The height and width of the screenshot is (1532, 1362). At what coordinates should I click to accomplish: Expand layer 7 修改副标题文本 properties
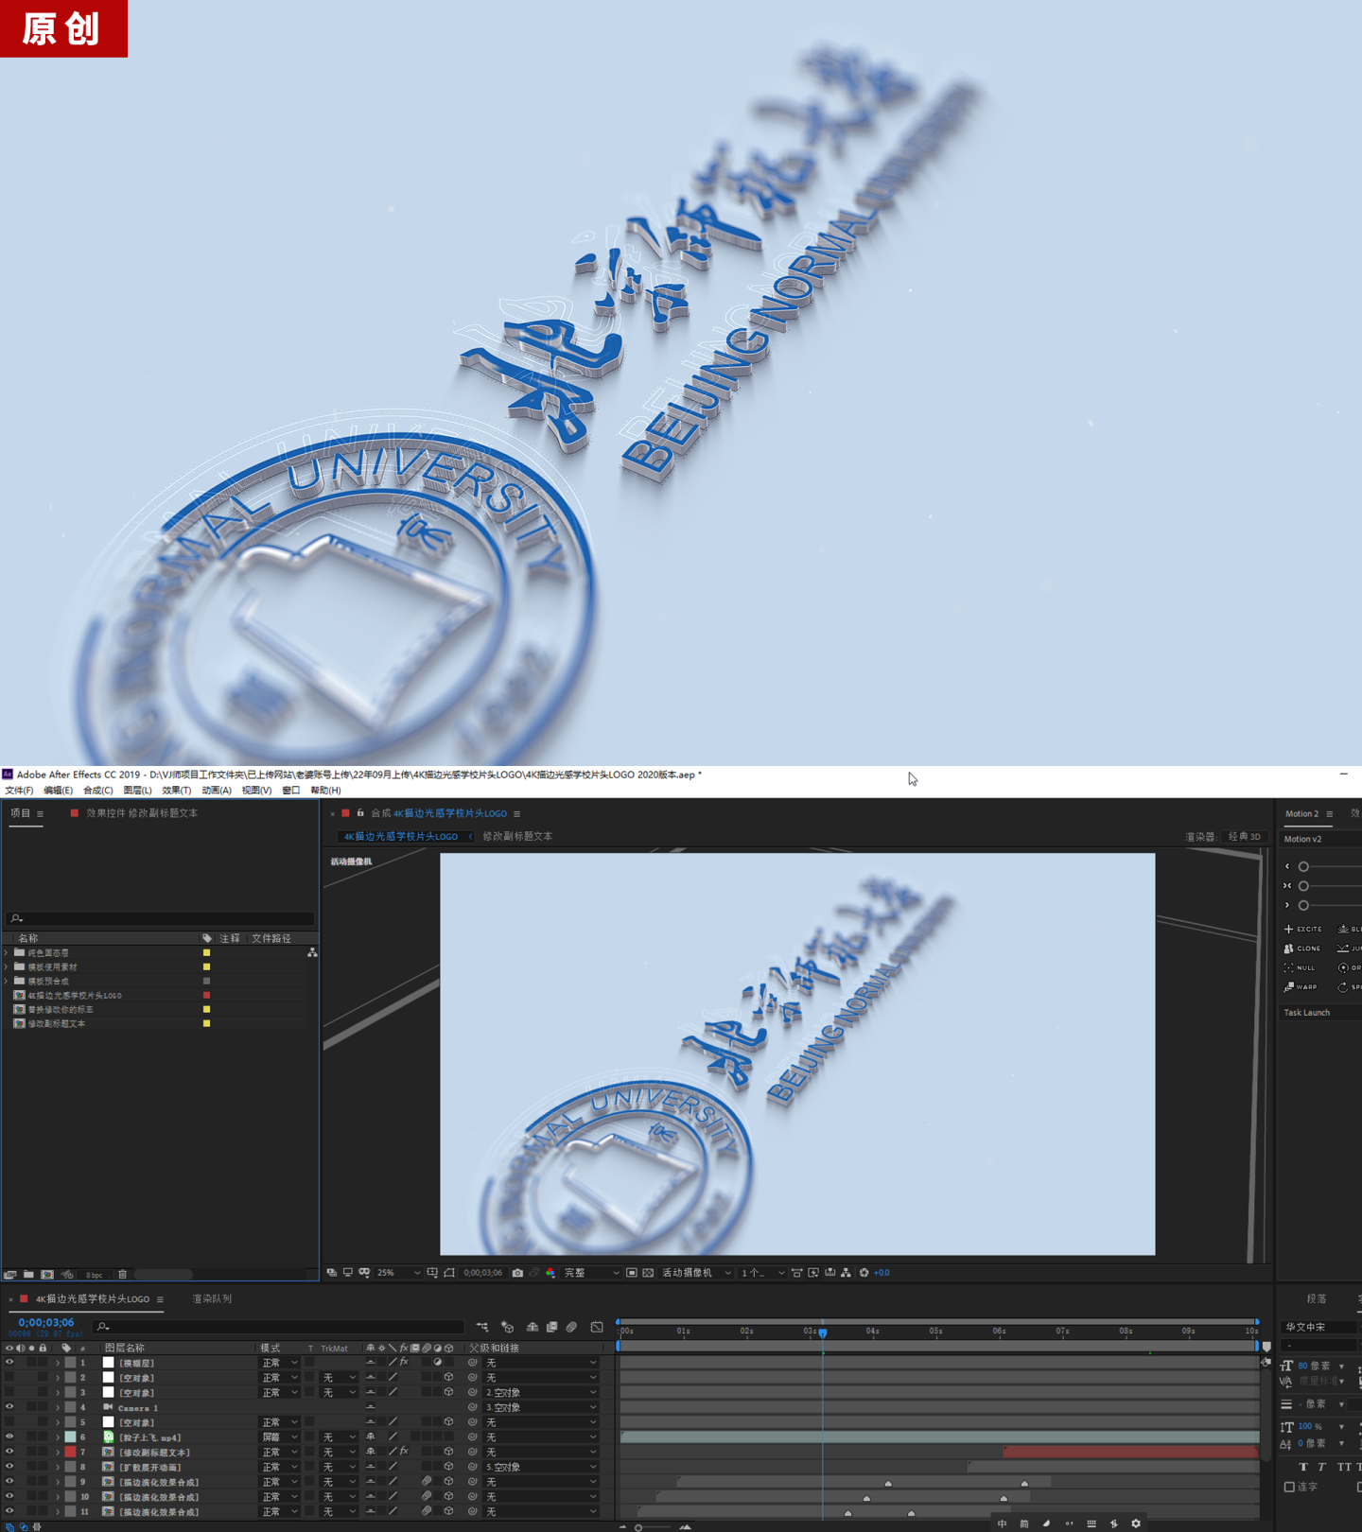click(x=58, y=1452)
